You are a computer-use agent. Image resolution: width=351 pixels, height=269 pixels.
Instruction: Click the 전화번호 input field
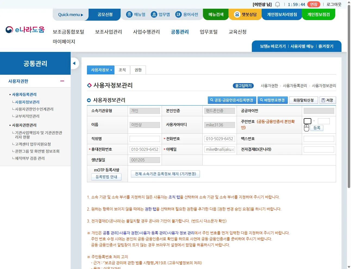click(220, 139)
